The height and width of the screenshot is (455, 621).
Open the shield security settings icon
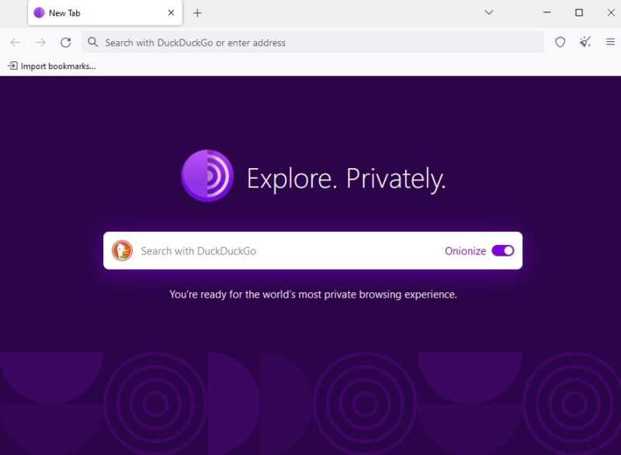click(560, 43)
